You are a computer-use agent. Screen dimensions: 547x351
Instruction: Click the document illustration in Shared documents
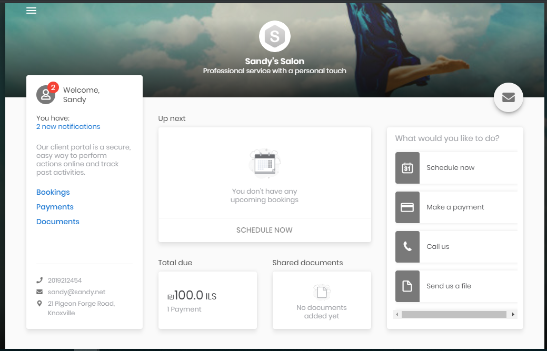(x=322, y=293)
